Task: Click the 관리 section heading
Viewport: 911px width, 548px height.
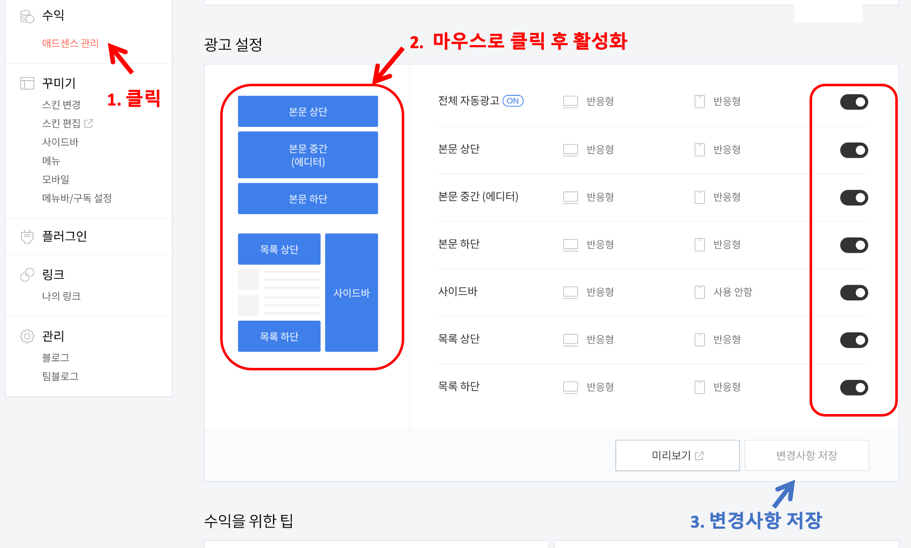Action: pyautogui.click(x=53, y=336)
